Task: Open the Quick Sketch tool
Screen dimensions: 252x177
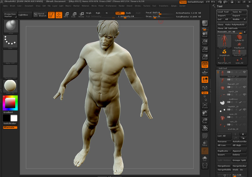Action: 40,15
